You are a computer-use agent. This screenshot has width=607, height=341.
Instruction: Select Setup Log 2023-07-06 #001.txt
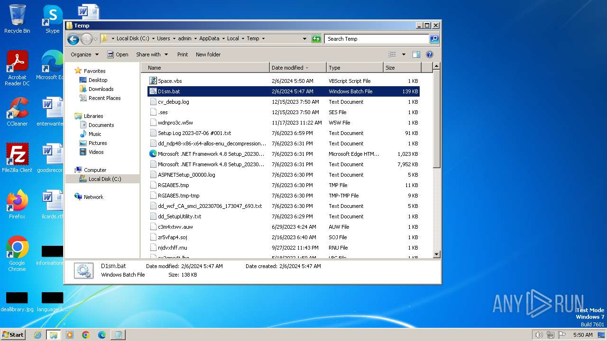click(284, 133)
